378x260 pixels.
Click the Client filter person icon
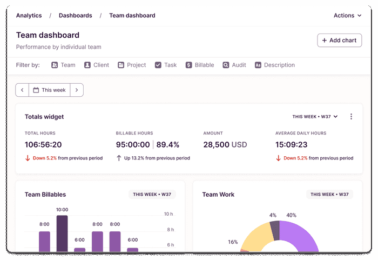point(87,65)
